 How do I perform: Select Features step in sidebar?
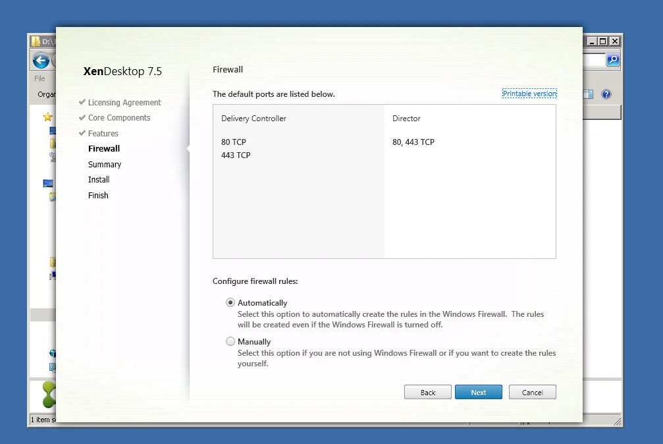[103, 133]
